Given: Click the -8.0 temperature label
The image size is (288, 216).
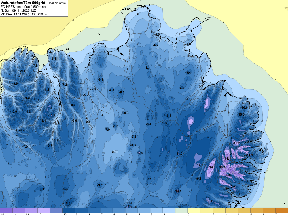Looking at the screenshot, I should (123, 113).
